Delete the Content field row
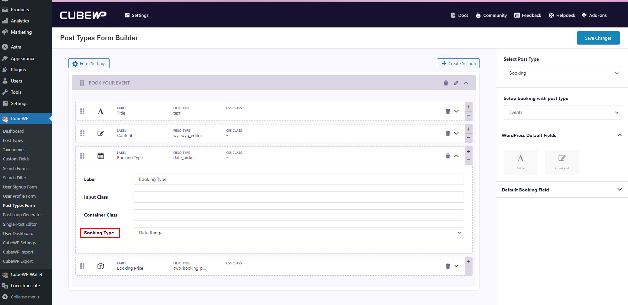 point(448,133)
